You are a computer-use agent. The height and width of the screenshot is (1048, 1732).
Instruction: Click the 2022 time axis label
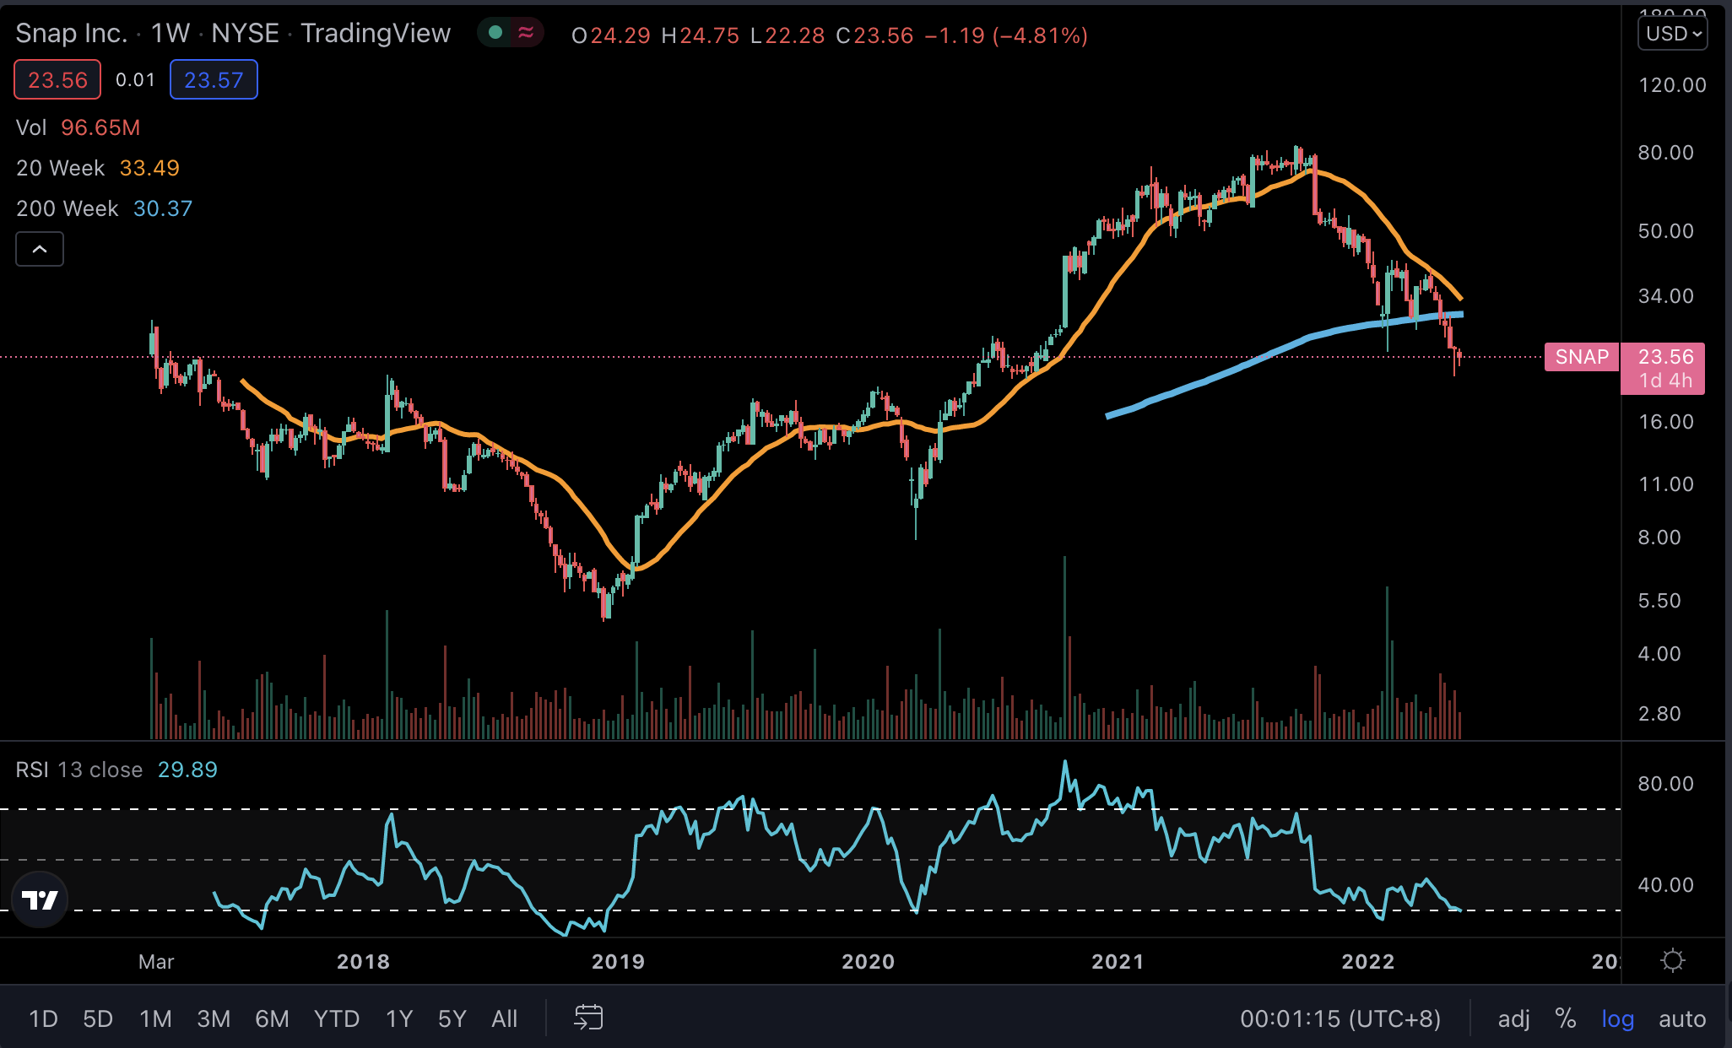1368,961
